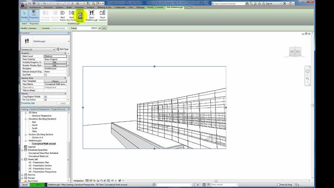Image resolution: width=334 pixels, height=188 pixels.
Task: Click the View Template <None> button
Action: point(55,81)
